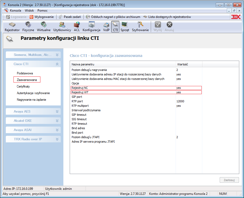Open the Wirtualne channels icon

pyautogui.click(x=44, y=27)
